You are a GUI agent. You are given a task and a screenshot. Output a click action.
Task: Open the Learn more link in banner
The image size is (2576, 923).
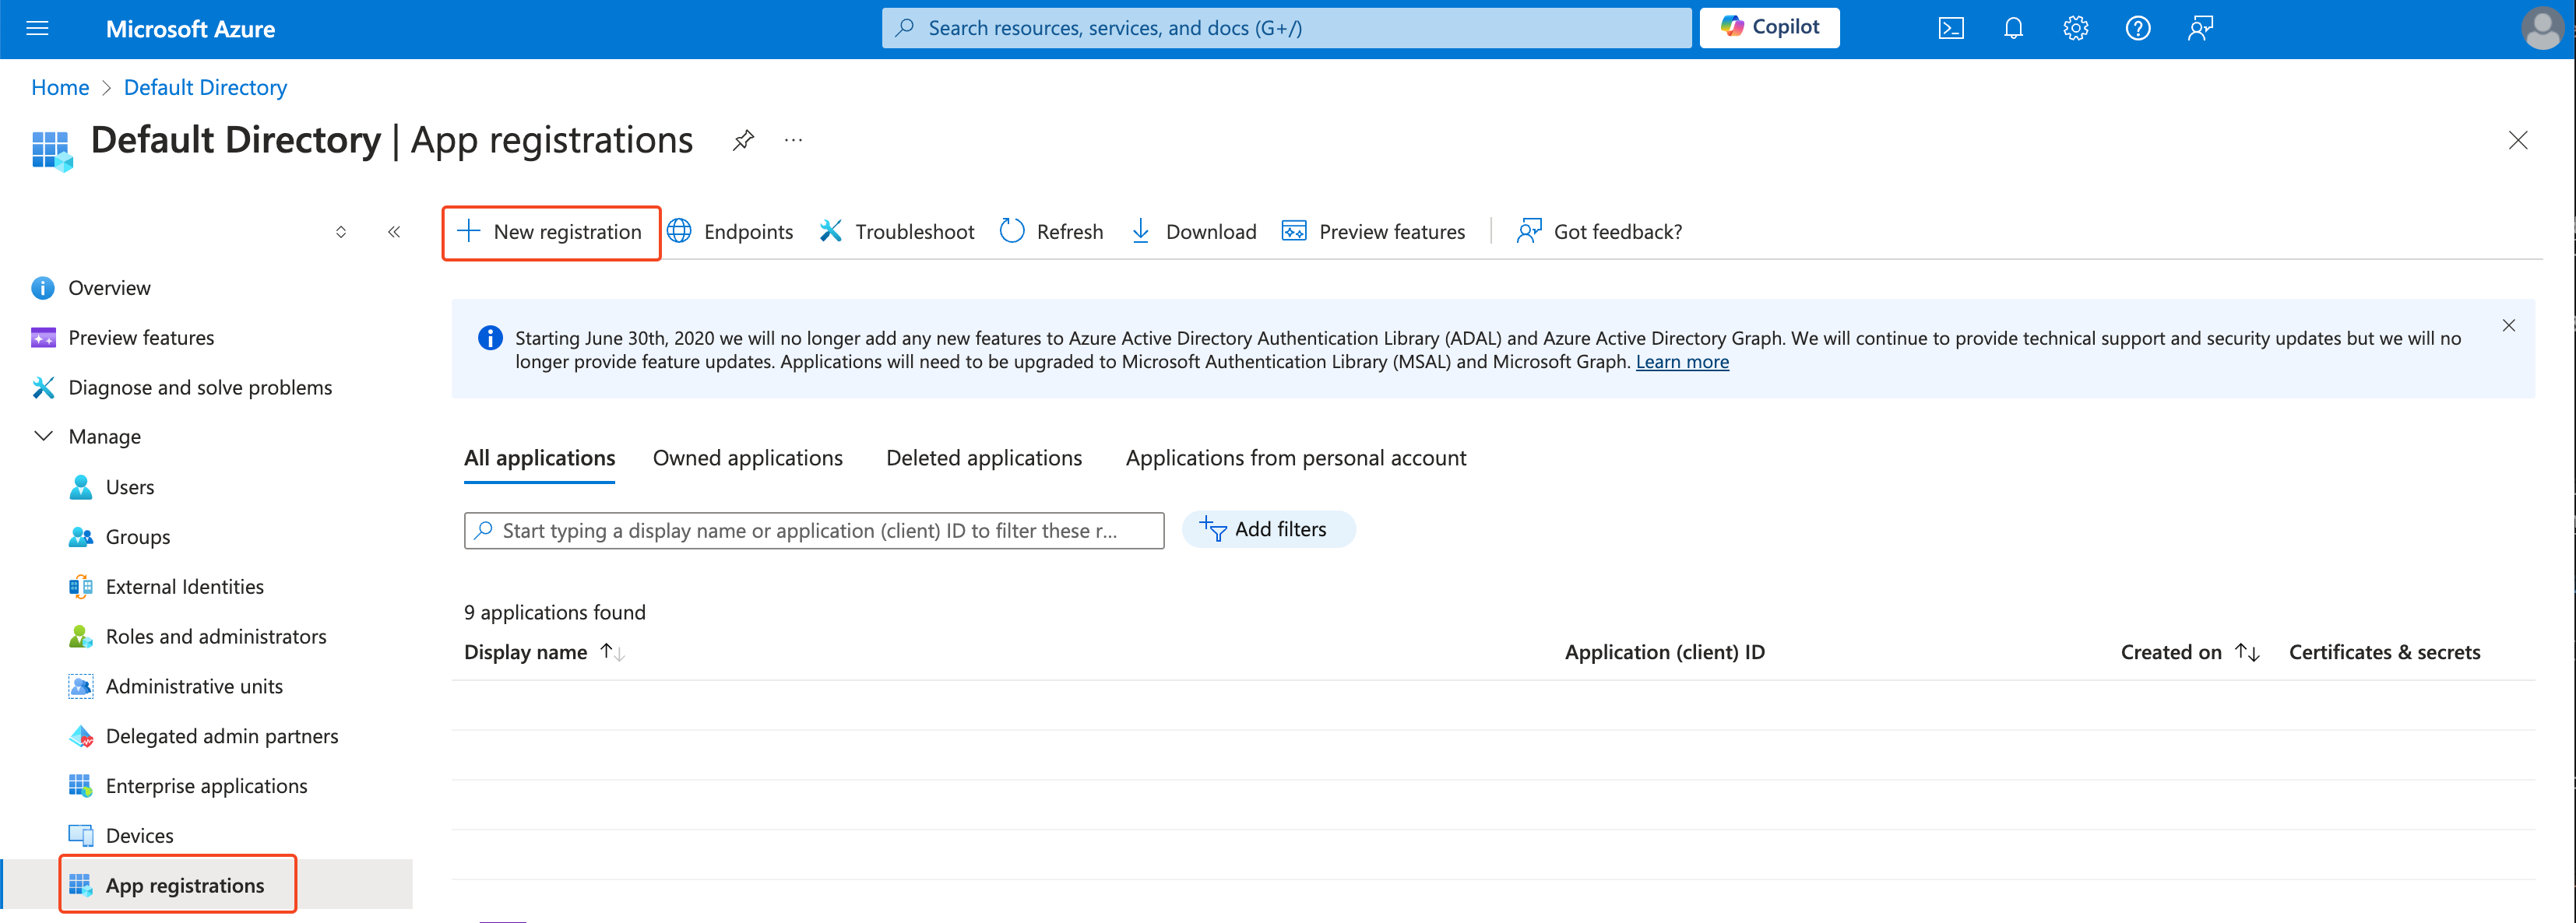(1681, 363)
